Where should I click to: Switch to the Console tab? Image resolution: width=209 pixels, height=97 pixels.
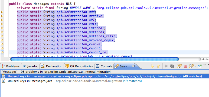click(x=104, y=66)
